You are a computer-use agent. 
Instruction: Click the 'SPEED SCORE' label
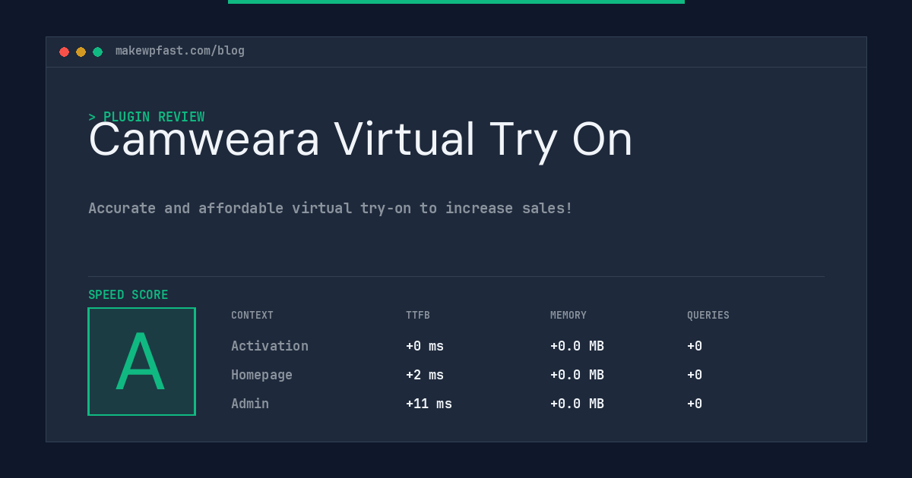(128, 295)
